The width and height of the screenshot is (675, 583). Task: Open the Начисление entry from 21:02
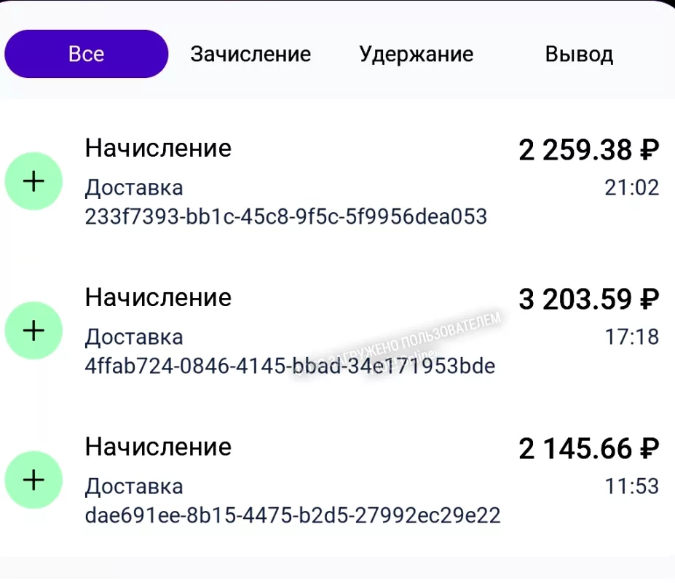[x=158, y=148]
